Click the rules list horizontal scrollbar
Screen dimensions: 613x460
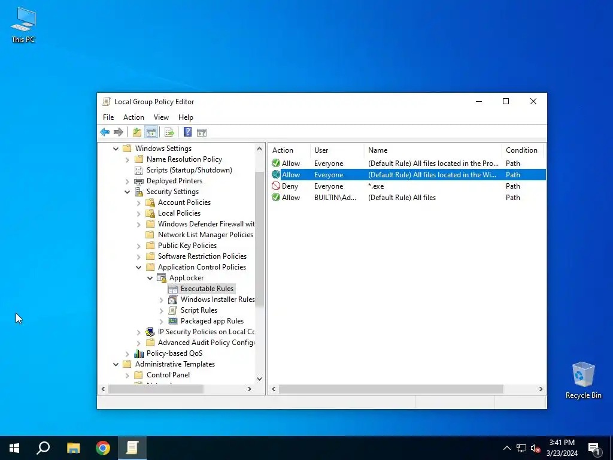coord(390,389)
